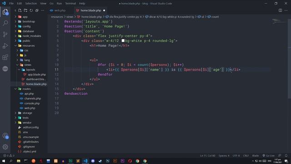
Task: Click the bg-white color swatch in code
Action: click(123, 41)
